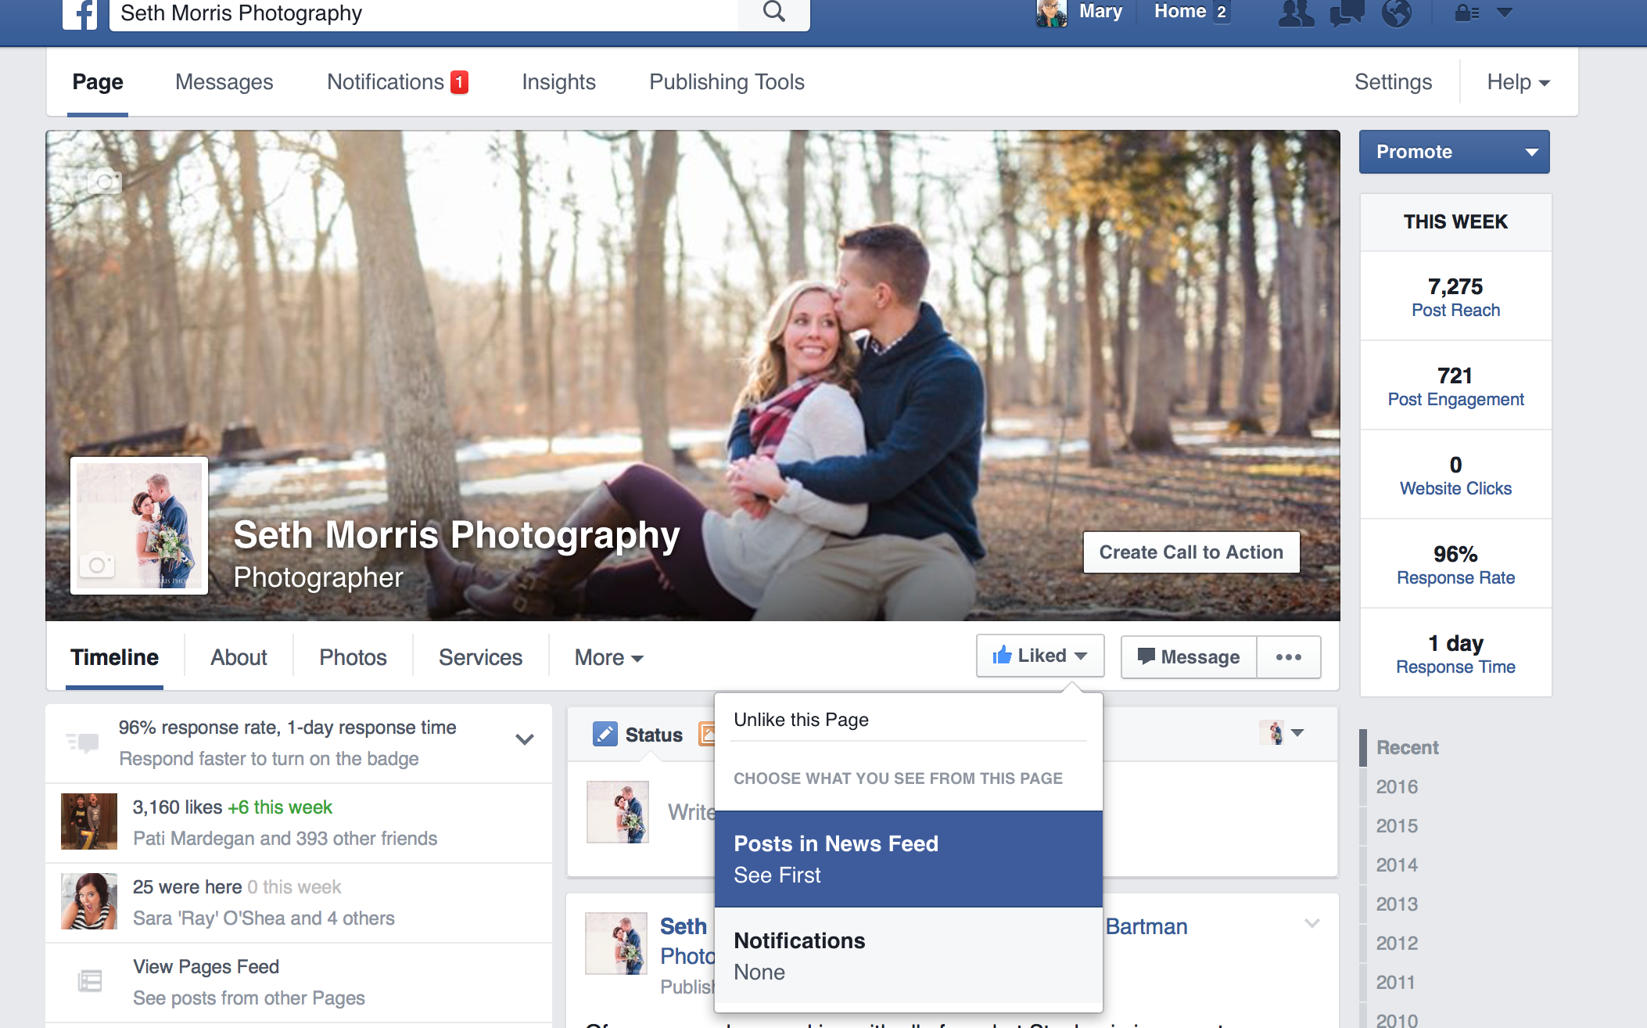The width and height of the screenshot is (1647, 1028).
Task: Click profile picture camera icon
Action: pos(97,564)
